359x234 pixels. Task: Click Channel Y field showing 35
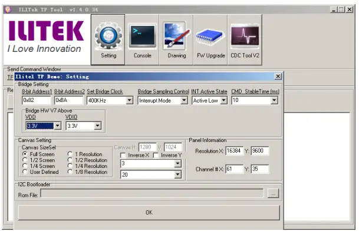(260, 169)
